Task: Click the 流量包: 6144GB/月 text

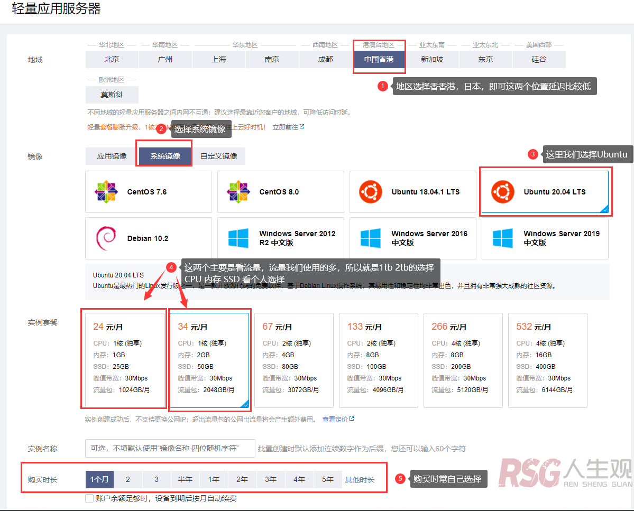Action: (544, 390)
